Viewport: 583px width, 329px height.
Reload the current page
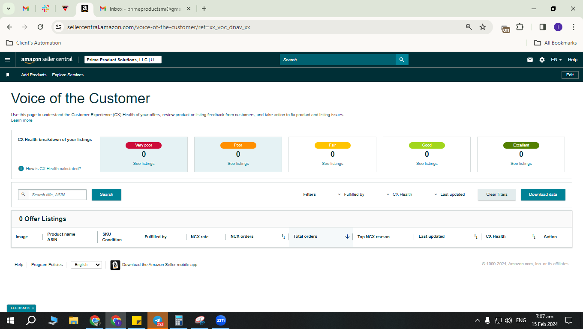(40, 27)
